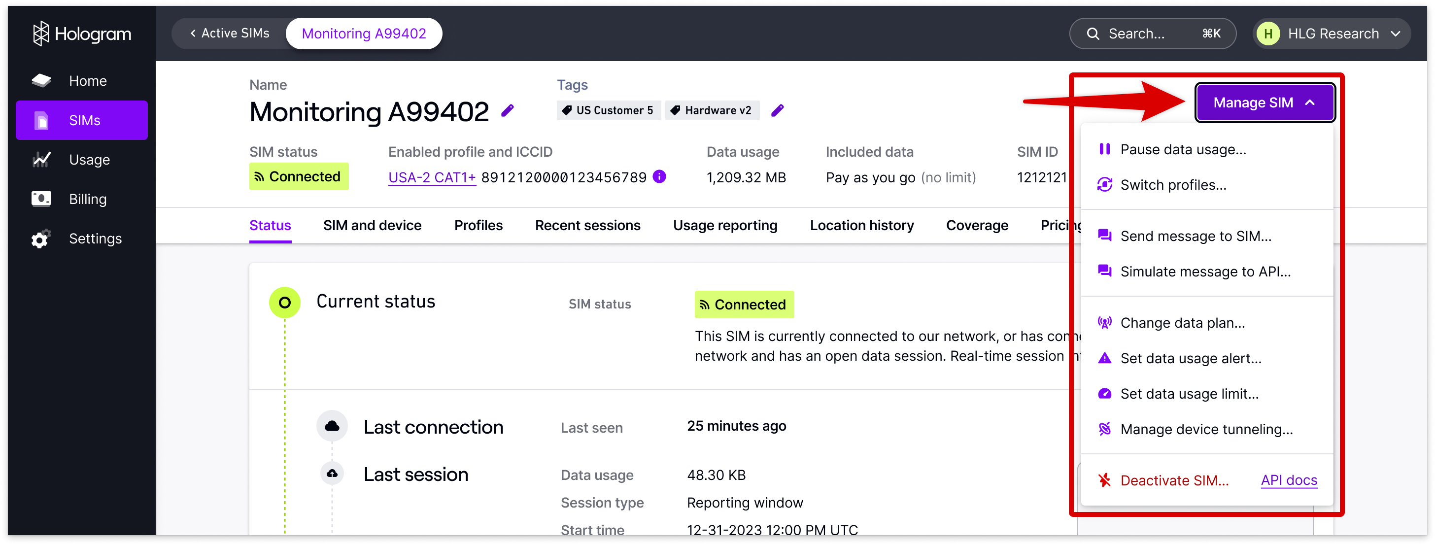Click the ICCID info icon

(659, 176)
